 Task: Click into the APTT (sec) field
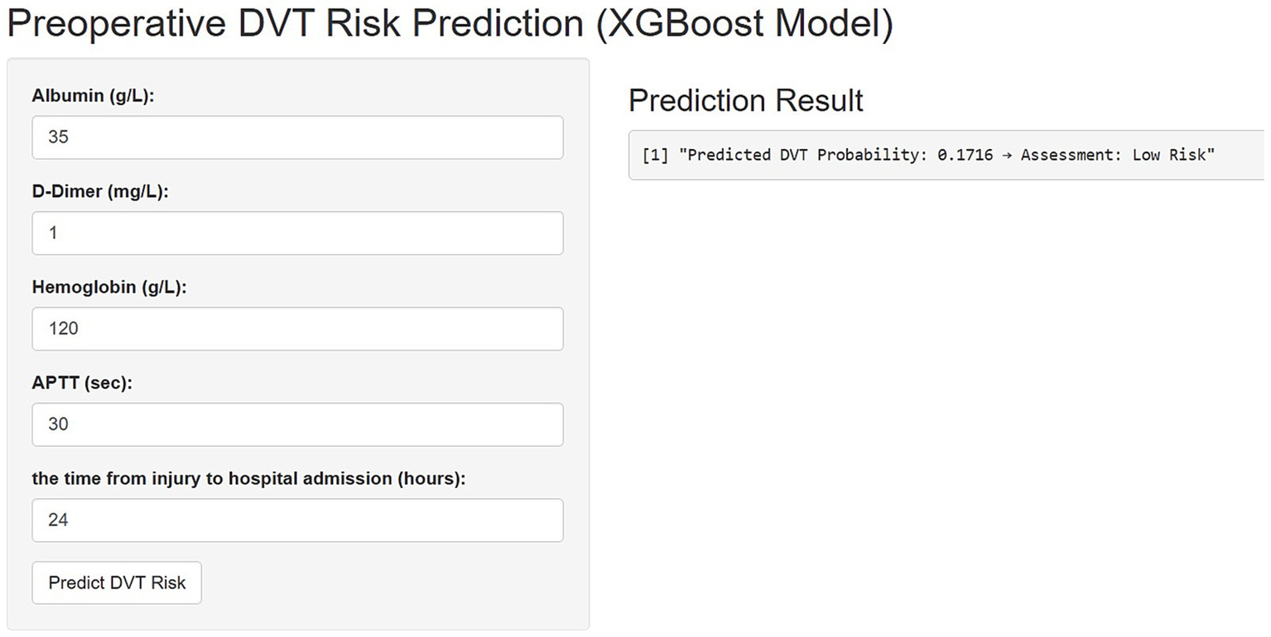pyautogui.click(x=297, y=424)
